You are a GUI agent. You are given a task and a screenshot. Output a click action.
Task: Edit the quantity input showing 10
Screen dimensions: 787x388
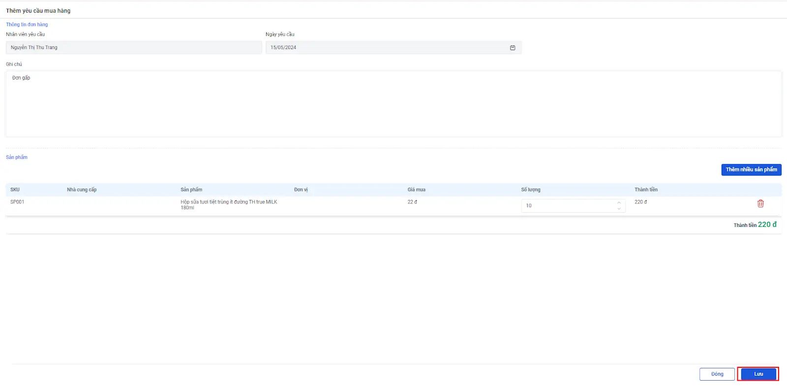click(x=573, y=206)
